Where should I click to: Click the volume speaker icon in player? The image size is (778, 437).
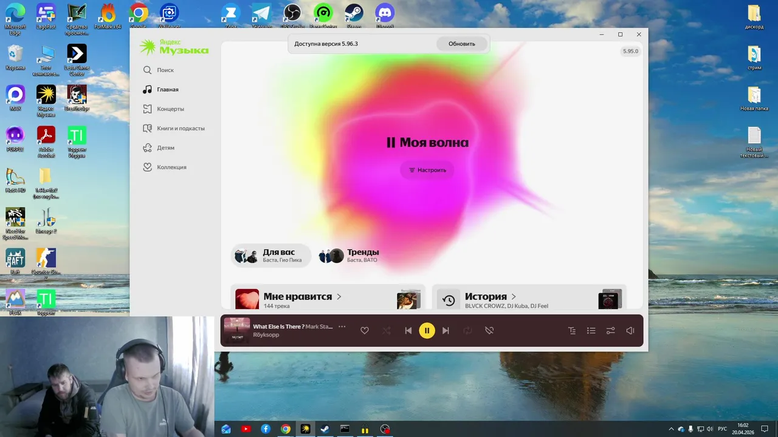click(x=630, y=331)
